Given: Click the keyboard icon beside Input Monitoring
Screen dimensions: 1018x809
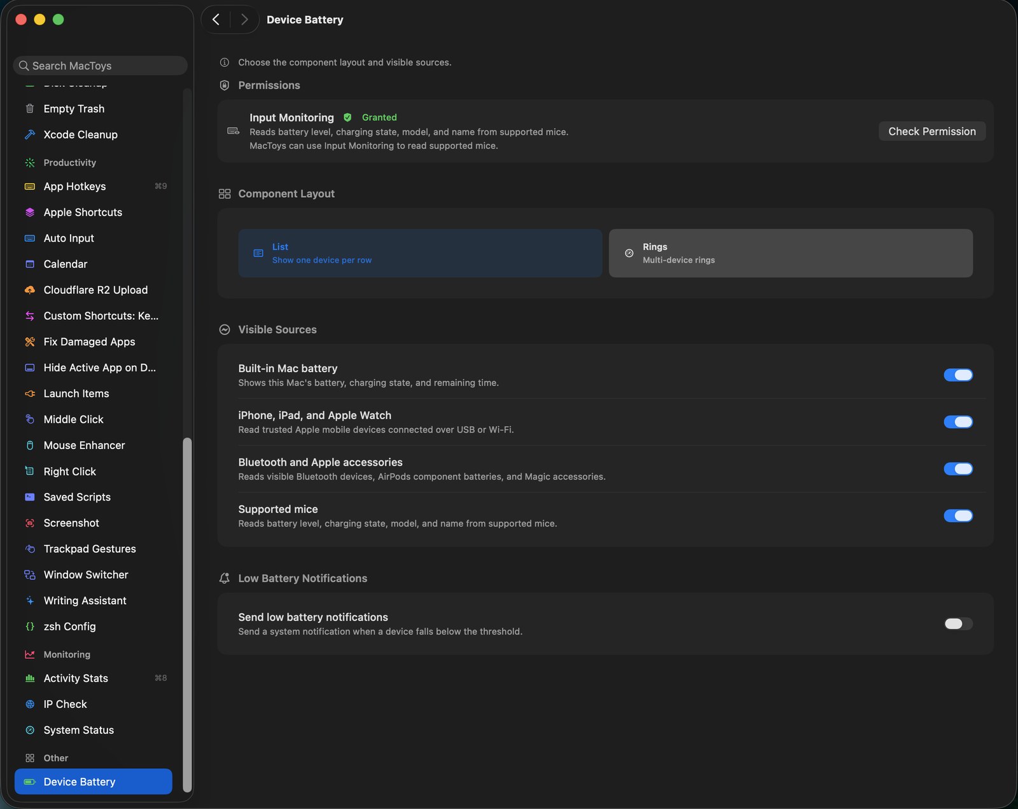Looking at the screenshot, I should tap(234, 131).
